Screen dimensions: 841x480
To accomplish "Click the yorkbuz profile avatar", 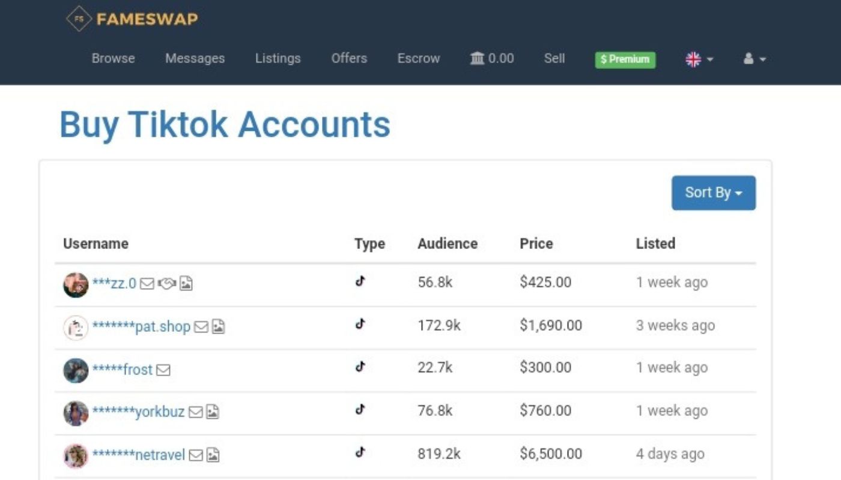I will [x=76, y=413].
